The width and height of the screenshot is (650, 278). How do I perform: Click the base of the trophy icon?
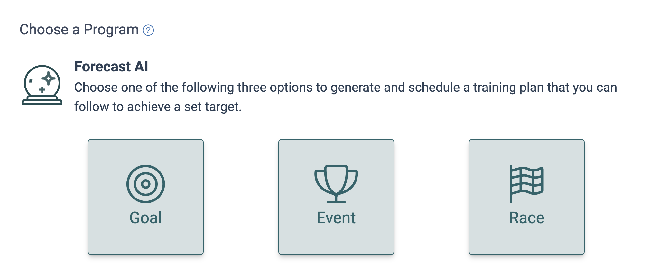point(336,202)
